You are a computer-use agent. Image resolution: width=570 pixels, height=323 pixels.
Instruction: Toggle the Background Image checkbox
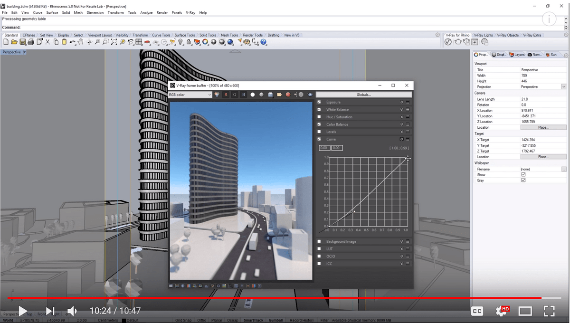(319, 241)
